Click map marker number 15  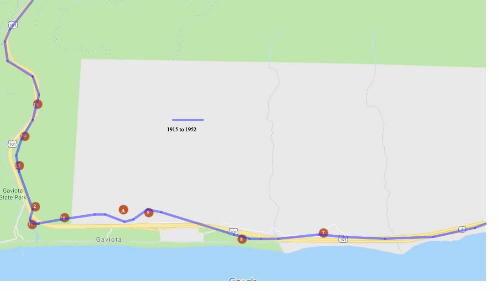(37, 104)
